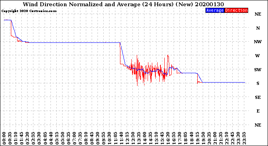Click the 14:00 time axis label
This screenshot has height=146, width=268.
pyautogui.click(x=144, y=138)
